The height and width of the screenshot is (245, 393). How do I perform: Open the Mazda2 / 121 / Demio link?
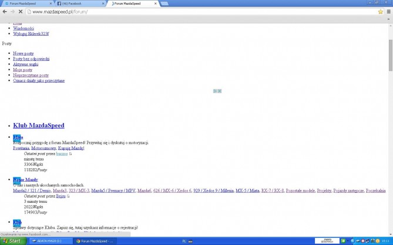[x=32, y=190]
